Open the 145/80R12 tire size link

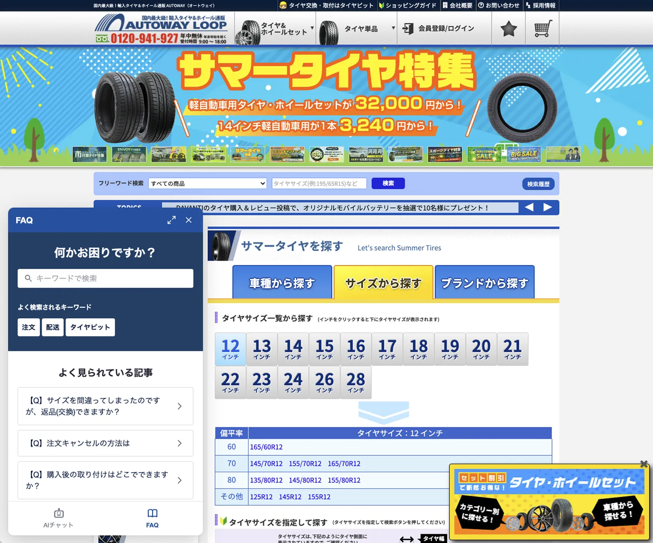point(305,480)
